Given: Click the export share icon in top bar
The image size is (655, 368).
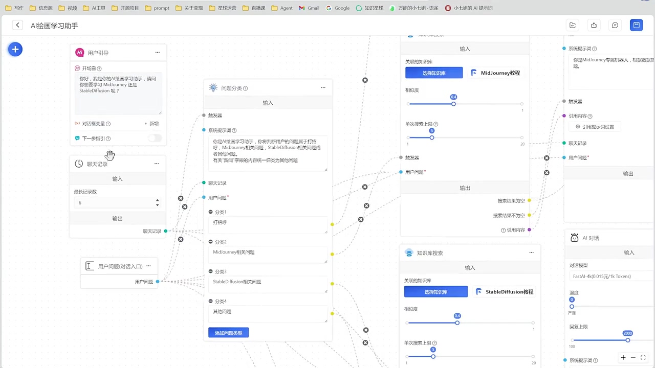Looking at the screenshot, I should pyautogui.click(x=594, y=25).
